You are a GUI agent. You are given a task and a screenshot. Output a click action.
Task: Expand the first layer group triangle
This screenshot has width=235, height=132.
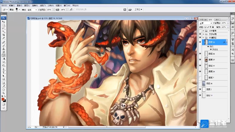(203, 31)
